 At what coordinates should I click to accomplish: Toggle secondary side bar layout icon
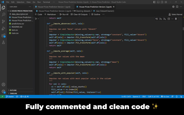click(162, 2)
